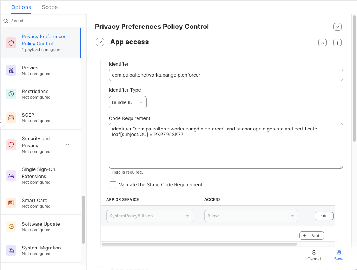Click into the Identifier text field
Image resolution: width=357 pixels, height=270 pixels.
(x=226, y=75)
